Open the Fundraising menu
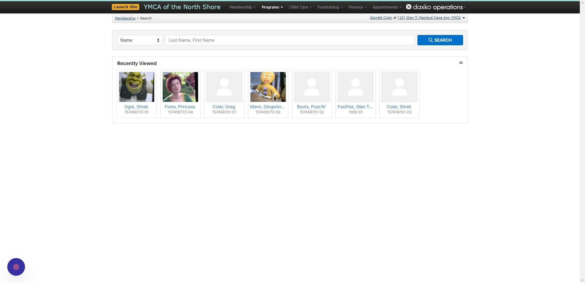 tap(330, 7)
